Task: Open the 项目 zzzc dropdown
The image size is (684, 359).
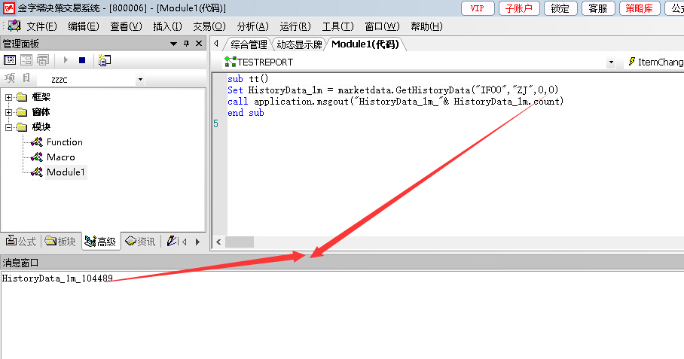Action: (140, 80)
